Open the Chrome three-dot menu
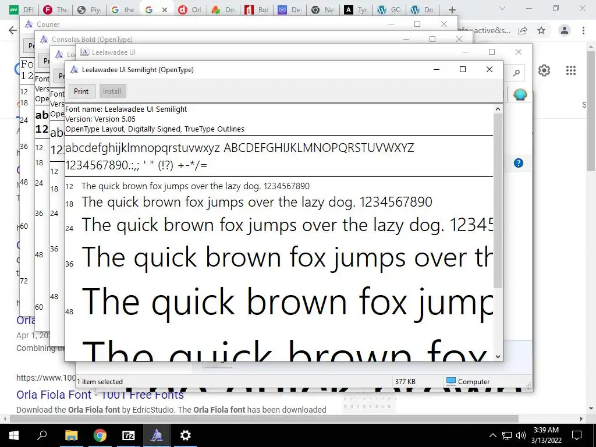The height and width of the screenshot is (447, 596). [x=583, y=30]
